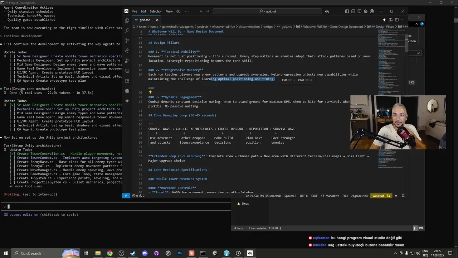Toggle secondary side bar layout icon

click(x=359, y=11)
